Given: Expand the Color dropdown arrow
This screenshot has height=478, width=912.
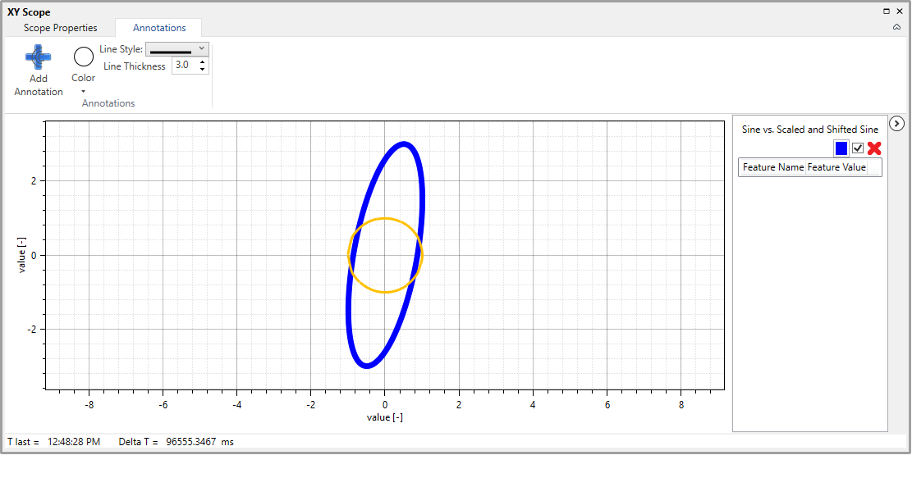Looking at the screenshot, I should (x=83, y=91).
